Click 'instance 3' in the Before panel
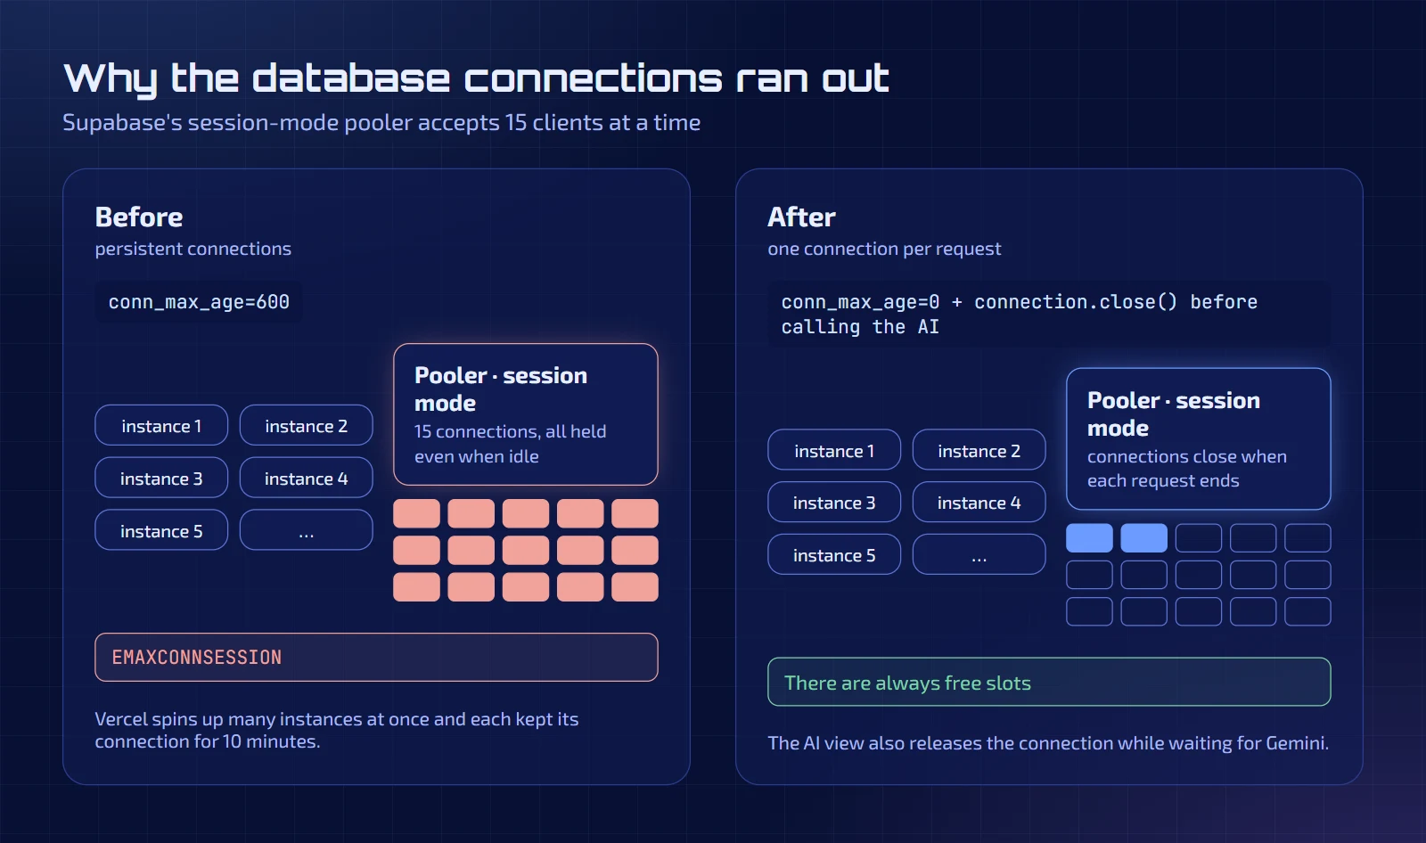The width and height of the screenshot is (1426, 843). pos(161,479)
